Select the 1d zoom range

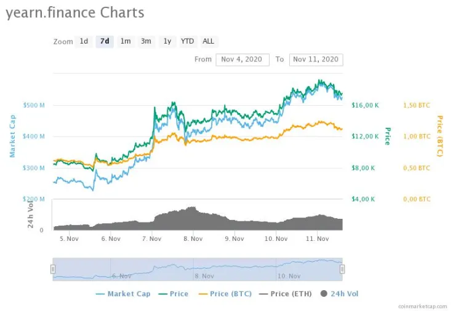[84, 41]
